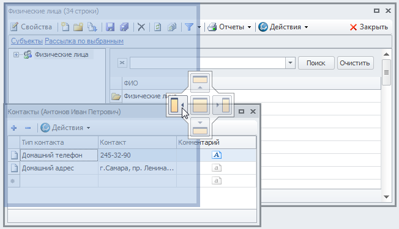The width and height of the screenshot is (399, 229).
Task: Open the Действия menu in Контакты window
Action: [x=65, y=128]
